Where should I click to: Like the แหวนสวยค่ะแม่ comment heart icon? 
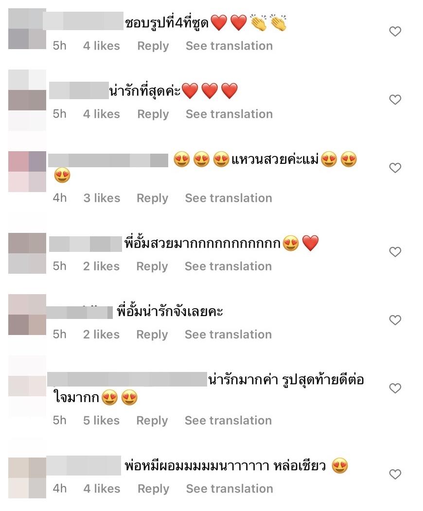[395, 168]
